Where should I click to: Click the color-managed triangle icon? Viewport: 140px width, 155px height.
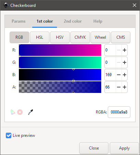13,112
